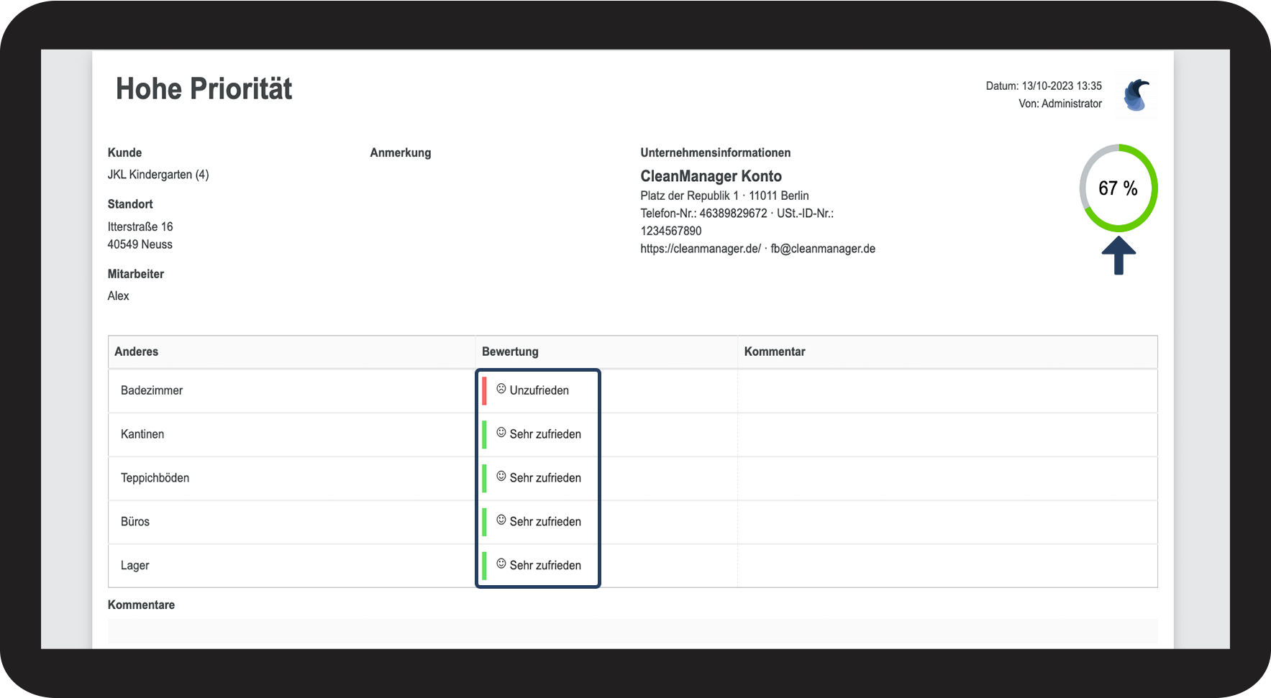The image size is (1271, 698).
Task: Click the smiley icon in Lager row
Action: (501, 564)
